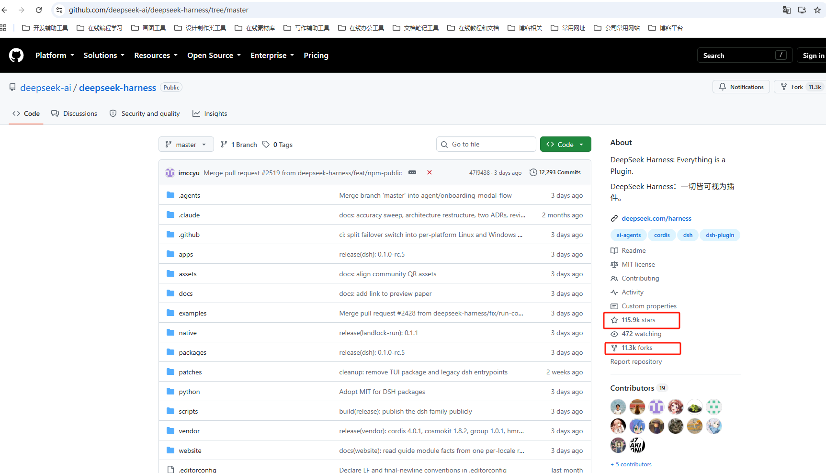The image size is (826, 473).
Task: Open Security and quality tab
Action: point(145,113)
